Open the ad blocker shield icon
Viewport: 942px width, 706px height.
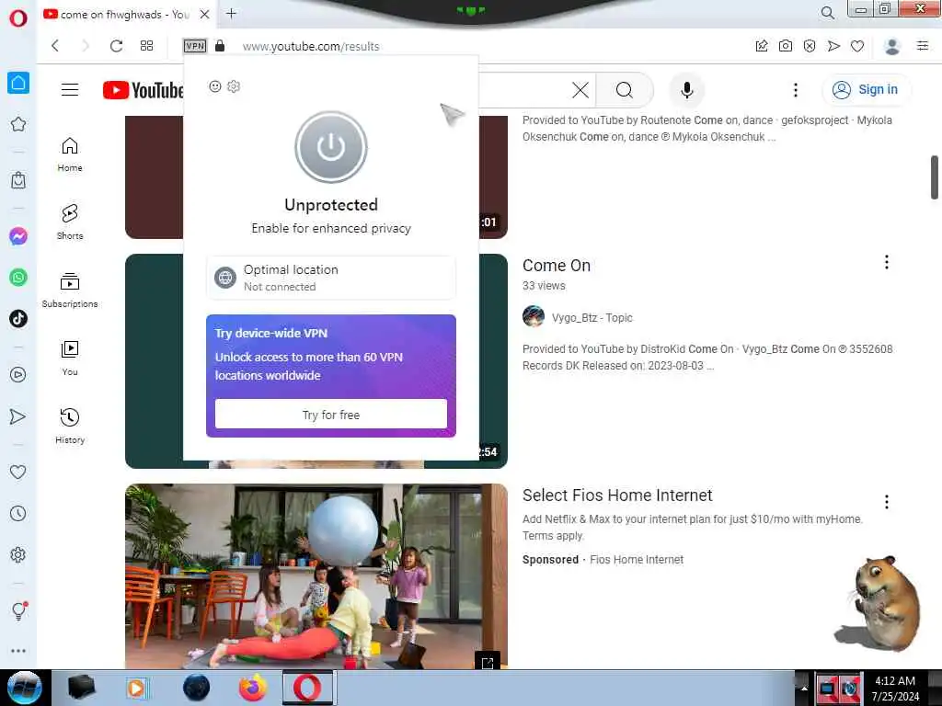click(810, 46)
